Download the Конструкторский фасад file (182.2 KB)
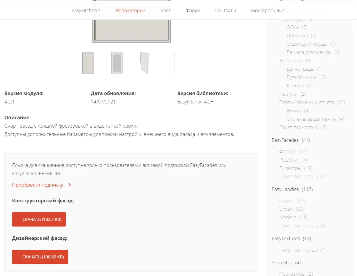The height and width of the screenshot is (276, 357). (x=39, y=219)
